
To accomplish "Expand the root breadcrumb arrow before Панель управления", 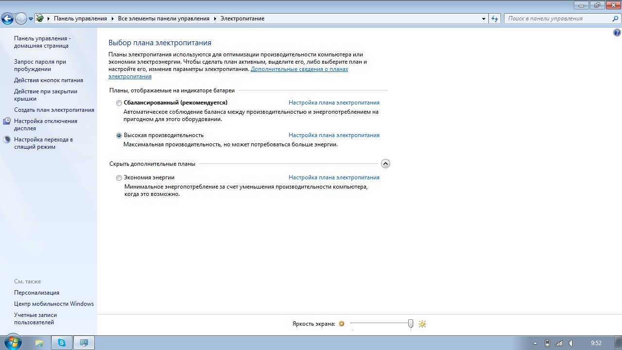I will tap(48, 18).
